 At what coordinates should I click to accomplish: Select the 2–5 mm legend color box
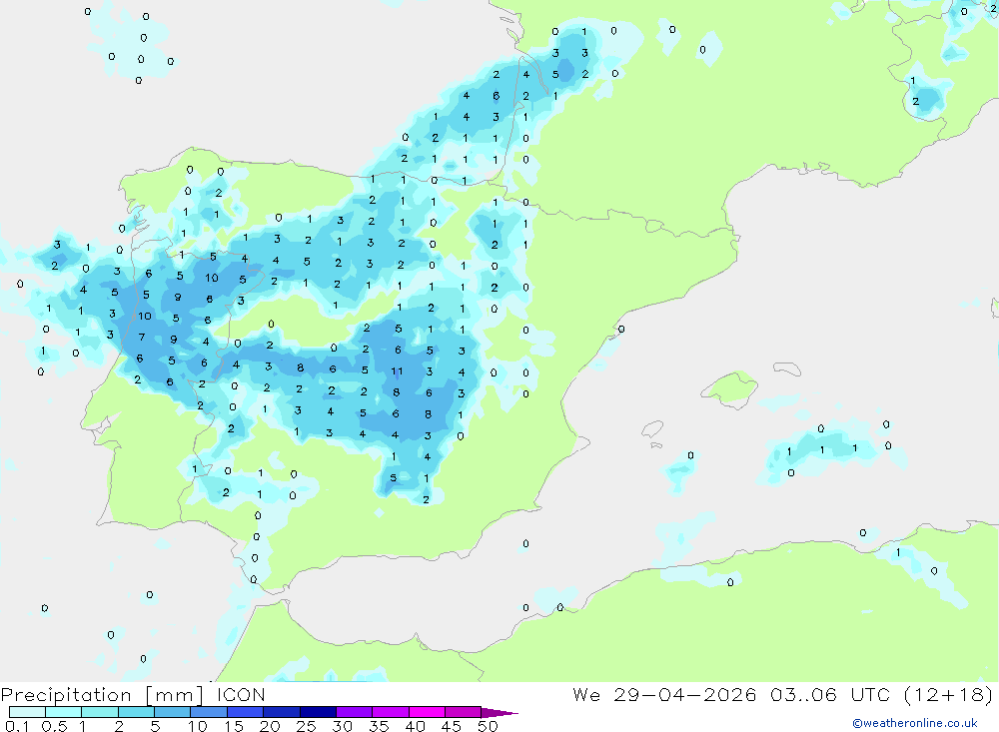pos(136,712)
